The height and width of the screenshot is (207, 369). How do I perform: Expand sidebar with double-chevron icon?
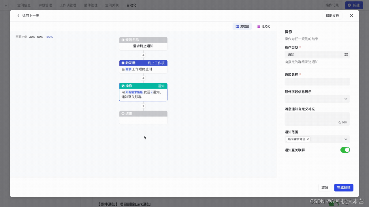[6, 5]
